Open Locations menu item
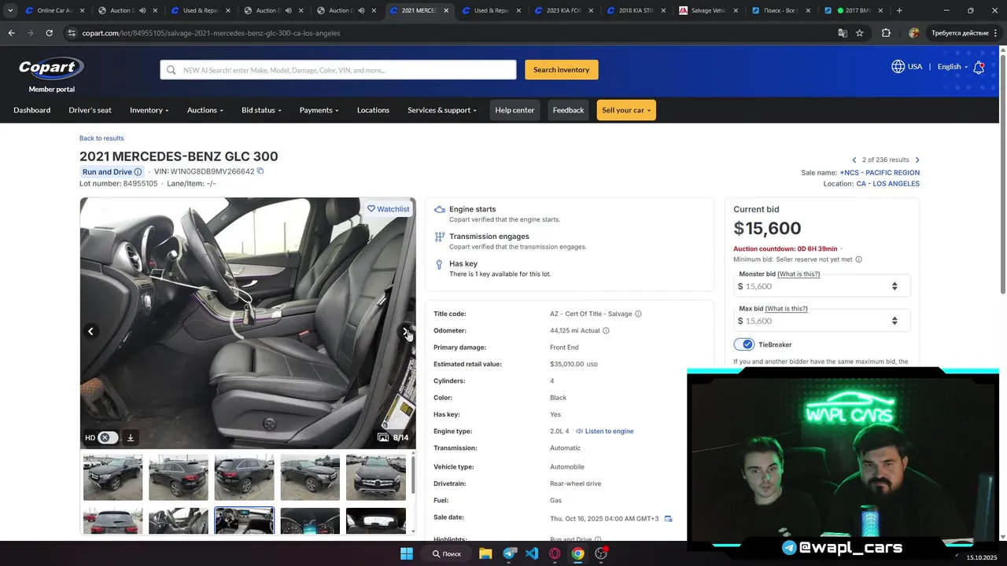Image resolution: width=1007 pixels, height=566 pixels. click(373, 110)
